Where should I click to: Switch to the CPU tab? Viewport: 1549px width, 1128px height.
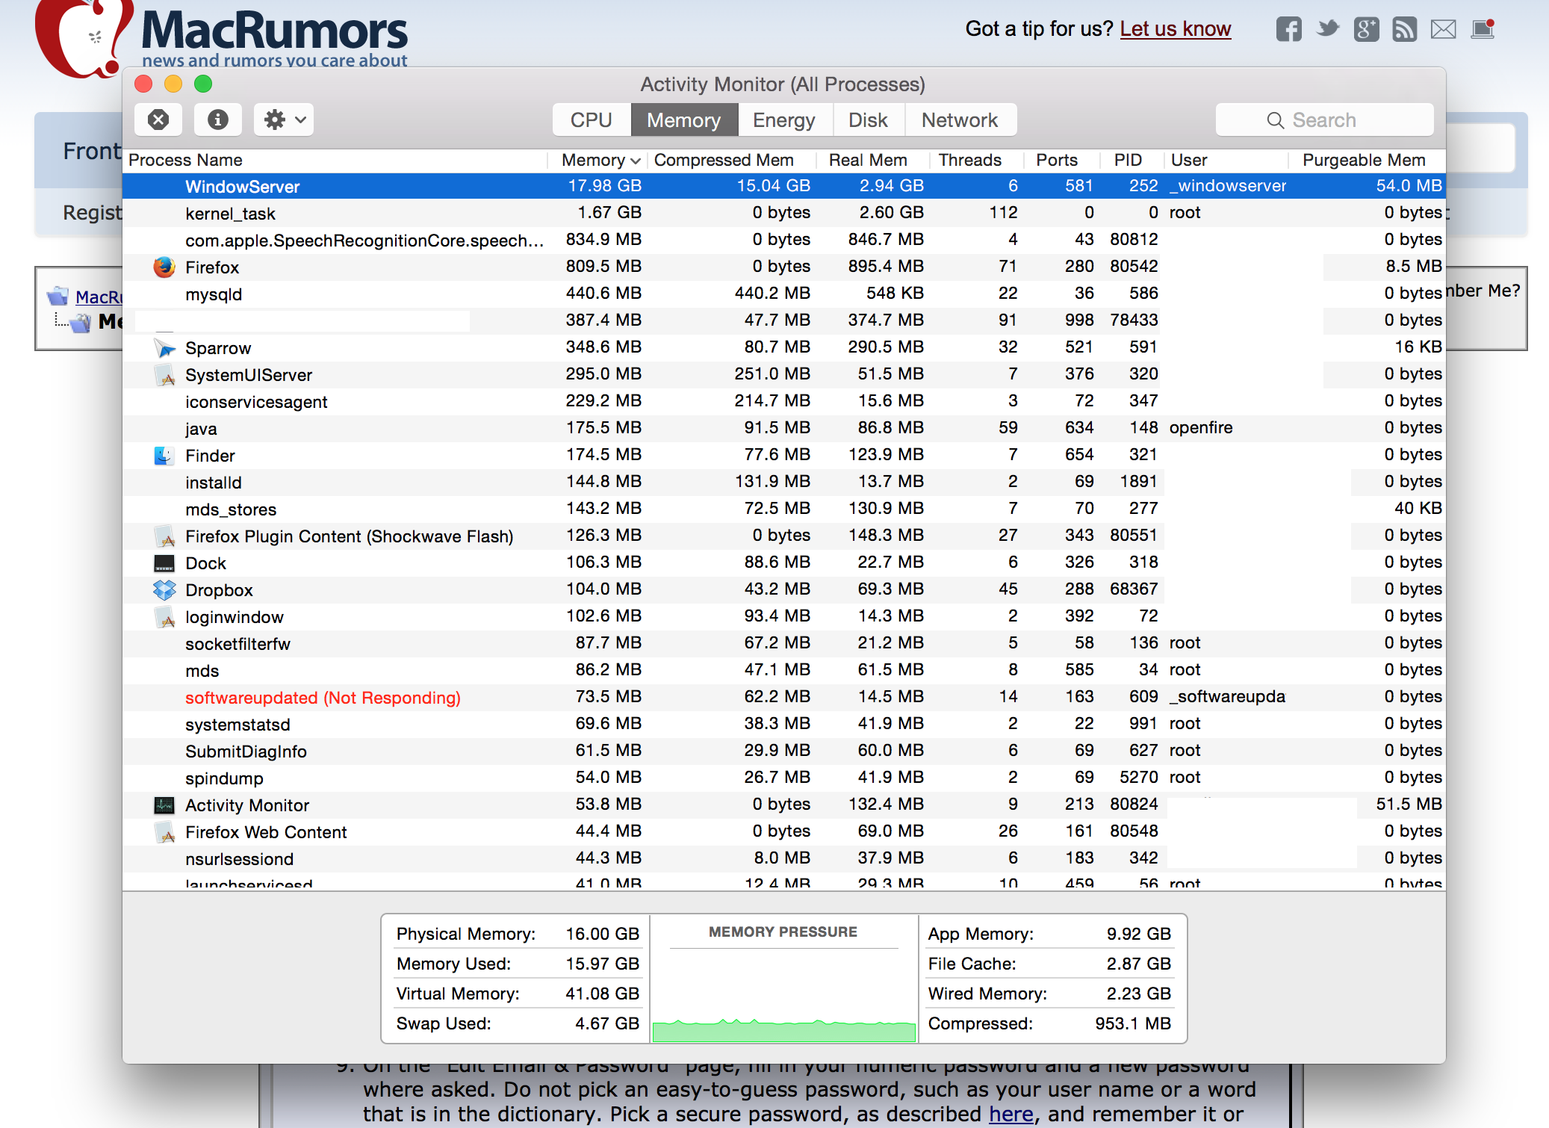[x=592, y=120]
